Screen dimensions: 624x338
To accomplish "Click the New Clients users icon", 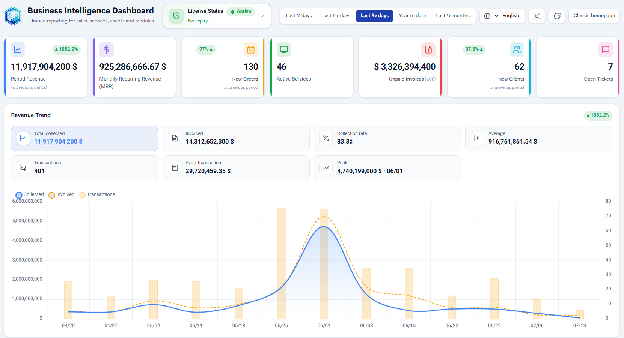I will [x=517, y=49].
